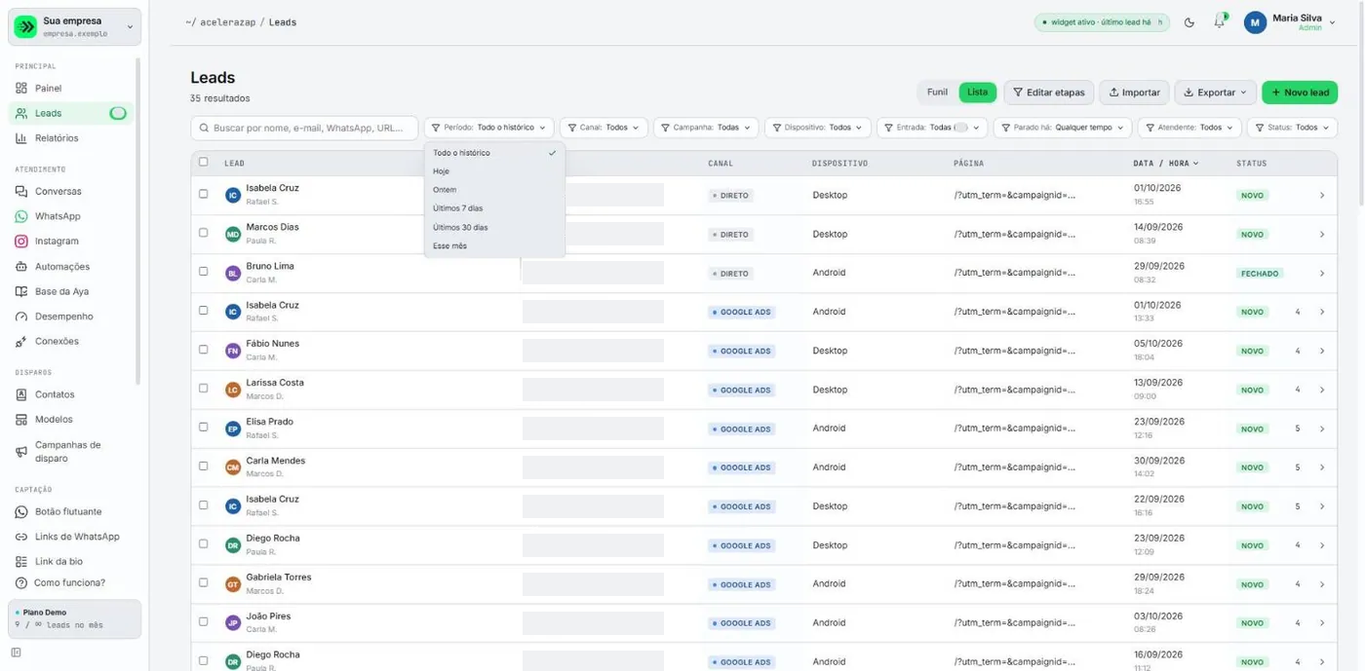The height and width of the screenshot is (671, 1365).
Task: Collapse sidebar with bottom panel icon
Action: pyautogui.click(x=17, y=652)
